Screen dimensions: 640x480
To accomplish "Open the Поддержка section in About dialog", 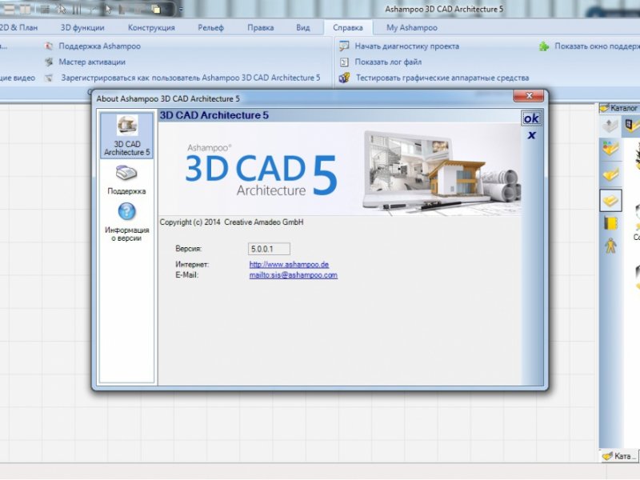I will coord(126,178).
